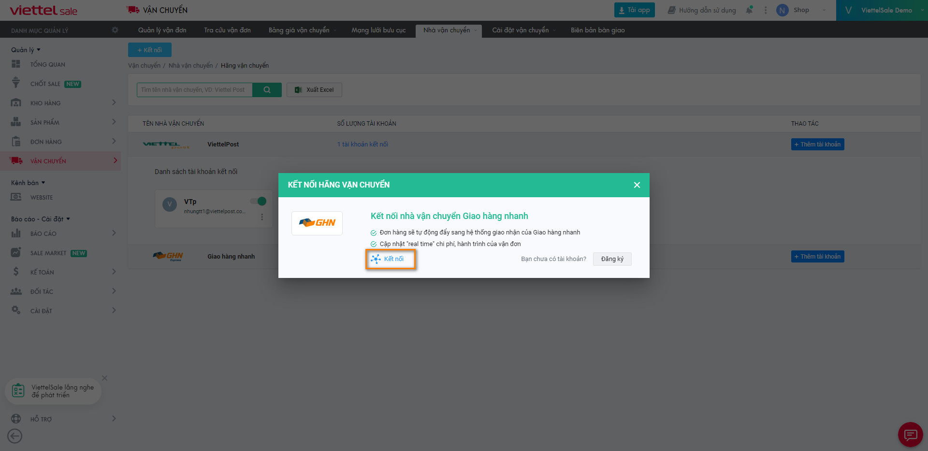Open the Mạng lưới bưu cục tab
928x451 pixels.
(x=378, y=30)
